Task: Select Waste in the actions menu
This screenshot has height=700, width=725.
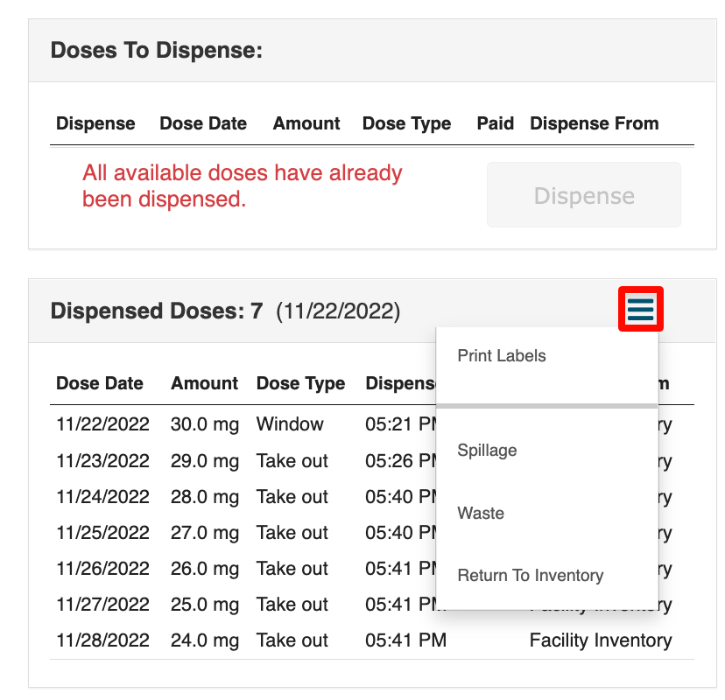Action: pyautogui.click(x=480, y=513)
